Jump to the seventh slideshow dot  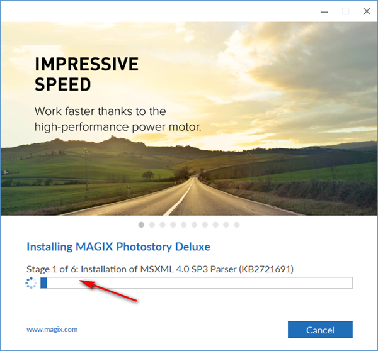[x=205, y=225]
